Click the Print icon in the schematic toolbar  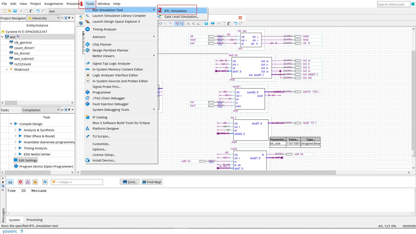pos(213,23)
